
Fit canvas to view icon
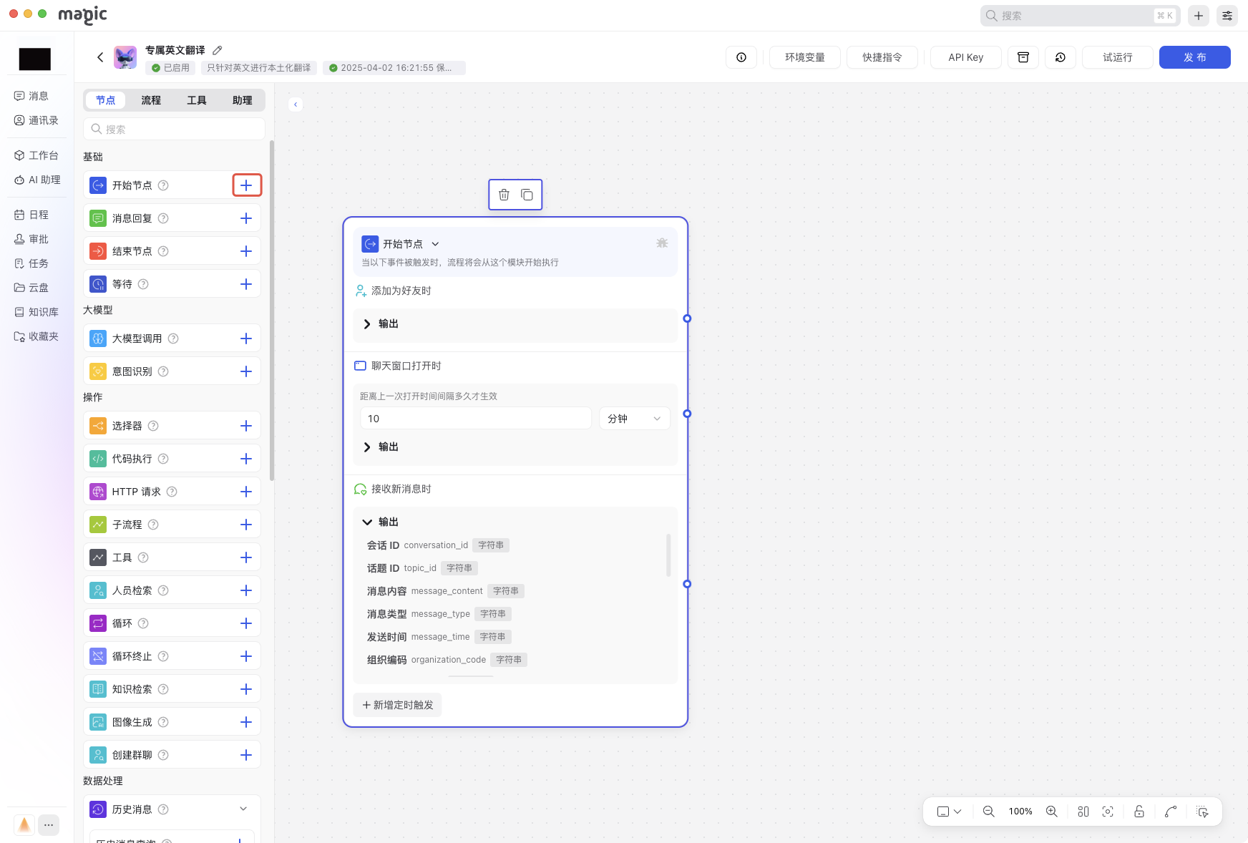pyautogui.click(x=1108, y=812)
